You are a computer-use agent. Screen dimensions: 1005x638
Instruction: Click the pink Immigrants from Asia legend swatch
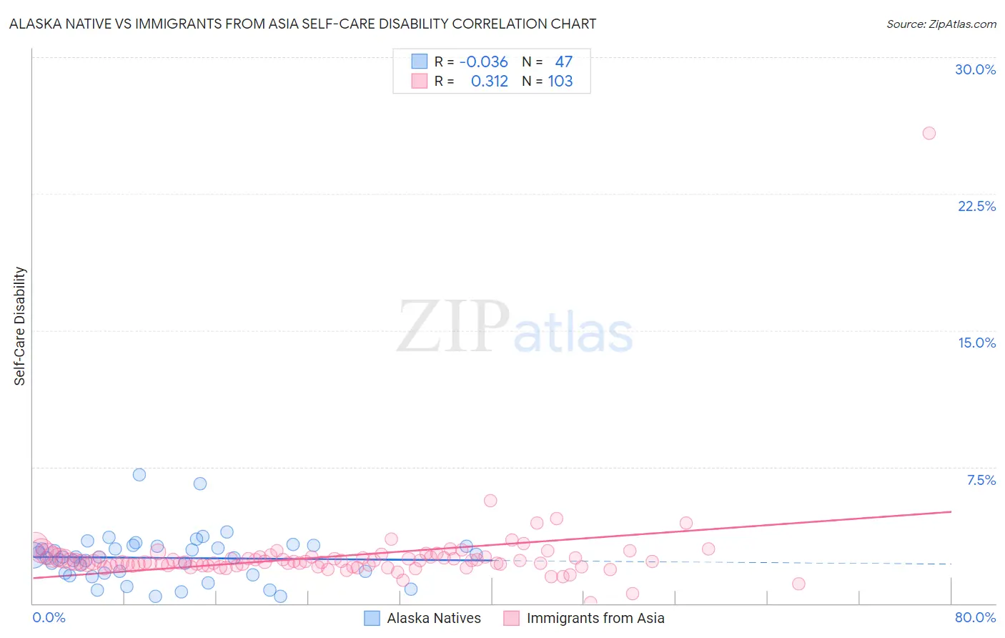[511, 618]
